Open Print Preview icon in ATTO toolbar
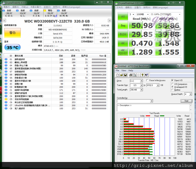Image resolution: width=196 pixels, height=169 pixels. [x=135, y=75]
